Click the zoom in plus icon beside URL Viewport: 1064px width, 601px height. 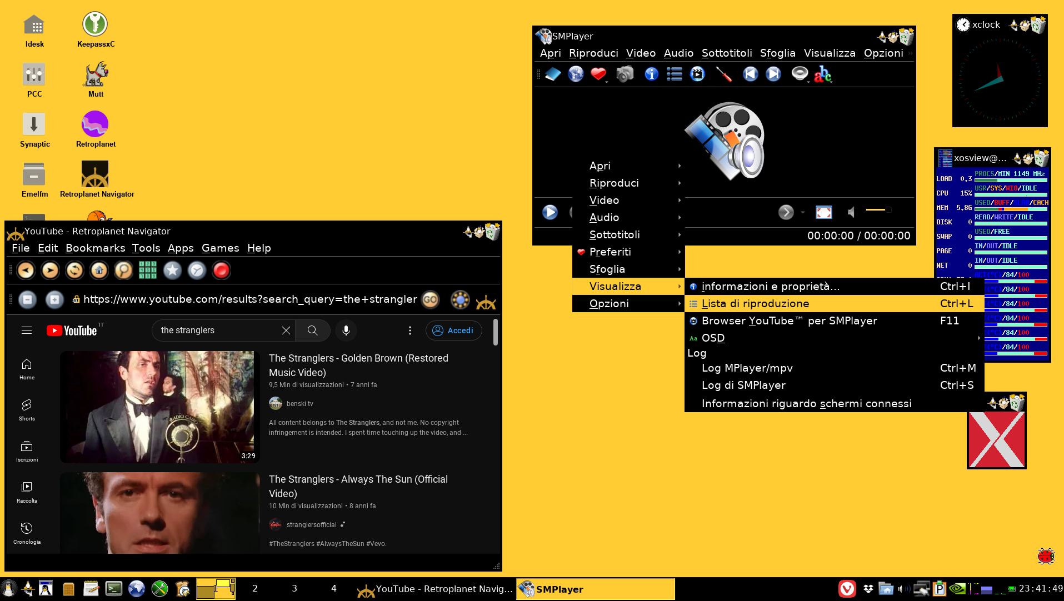(x=54, y=300)
